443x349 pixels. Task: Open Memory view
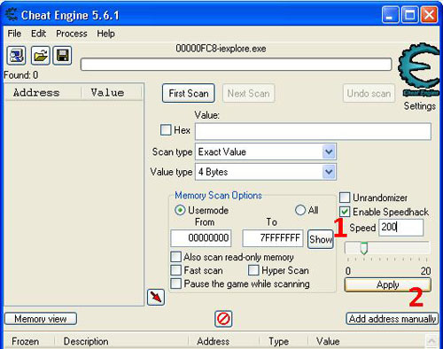click(x=41, y=319)
